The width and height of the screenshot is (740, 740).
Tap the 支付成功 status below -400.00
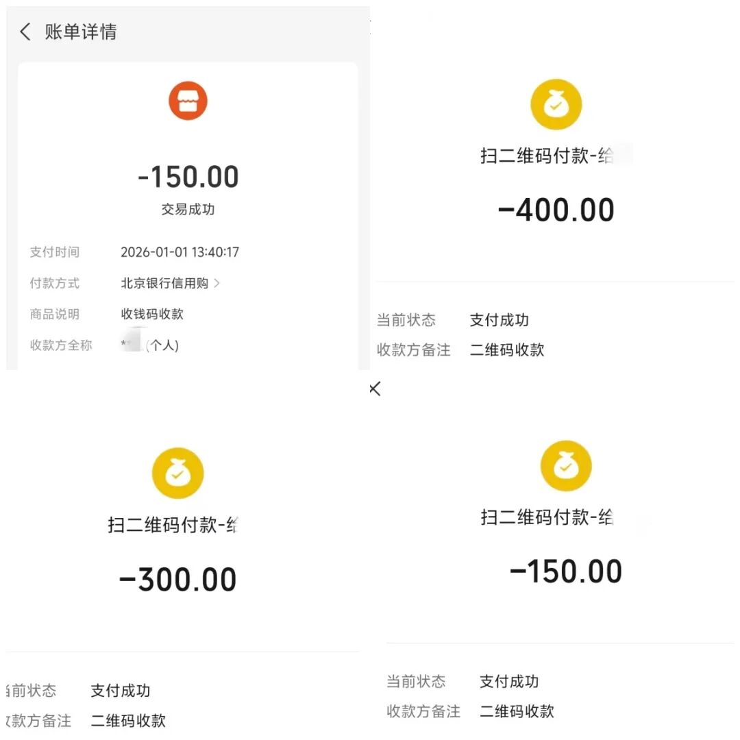(x=499, y=320)
